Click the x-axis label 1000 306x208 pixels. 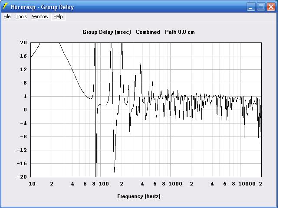(175, 184)
